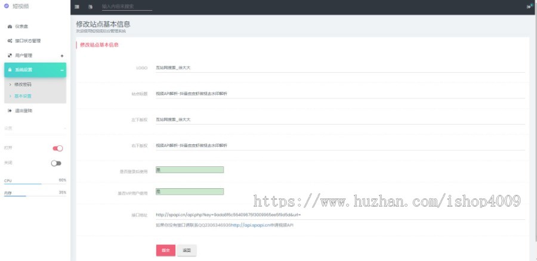The width and height of the screenshot is (537, 261).
Task: Turn on the 关闭 switch
Action: [x=56, y=163]
